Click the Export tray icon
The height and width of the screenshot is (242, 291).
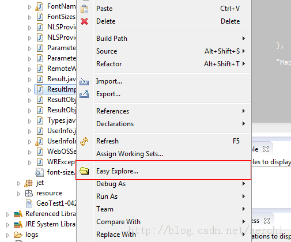click(84, 94)
